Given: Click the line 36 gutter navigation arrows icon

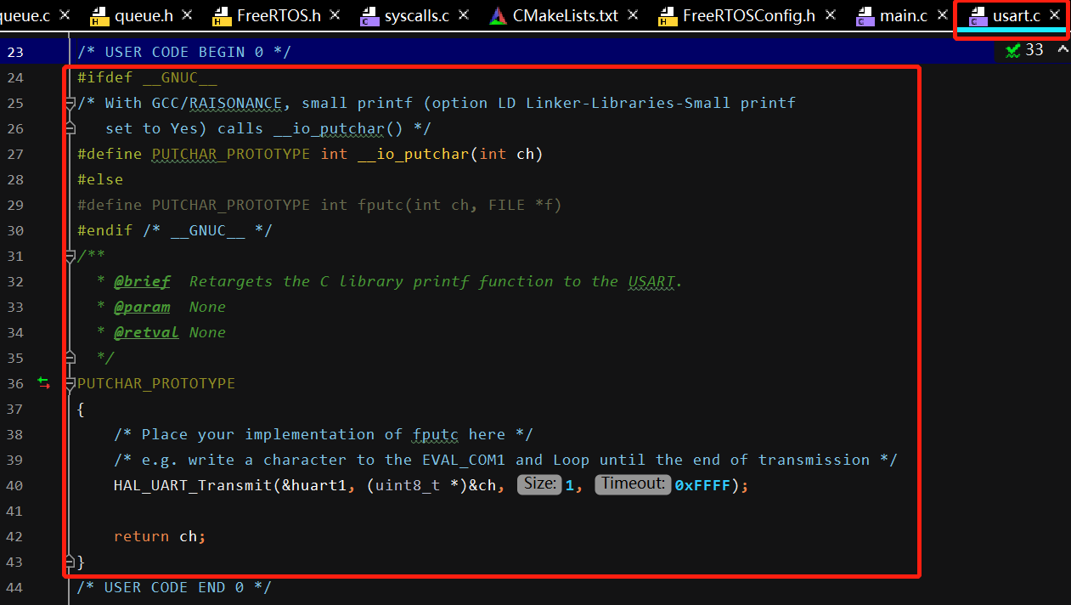Looking at the screenshot, I should tap(44, 383).
